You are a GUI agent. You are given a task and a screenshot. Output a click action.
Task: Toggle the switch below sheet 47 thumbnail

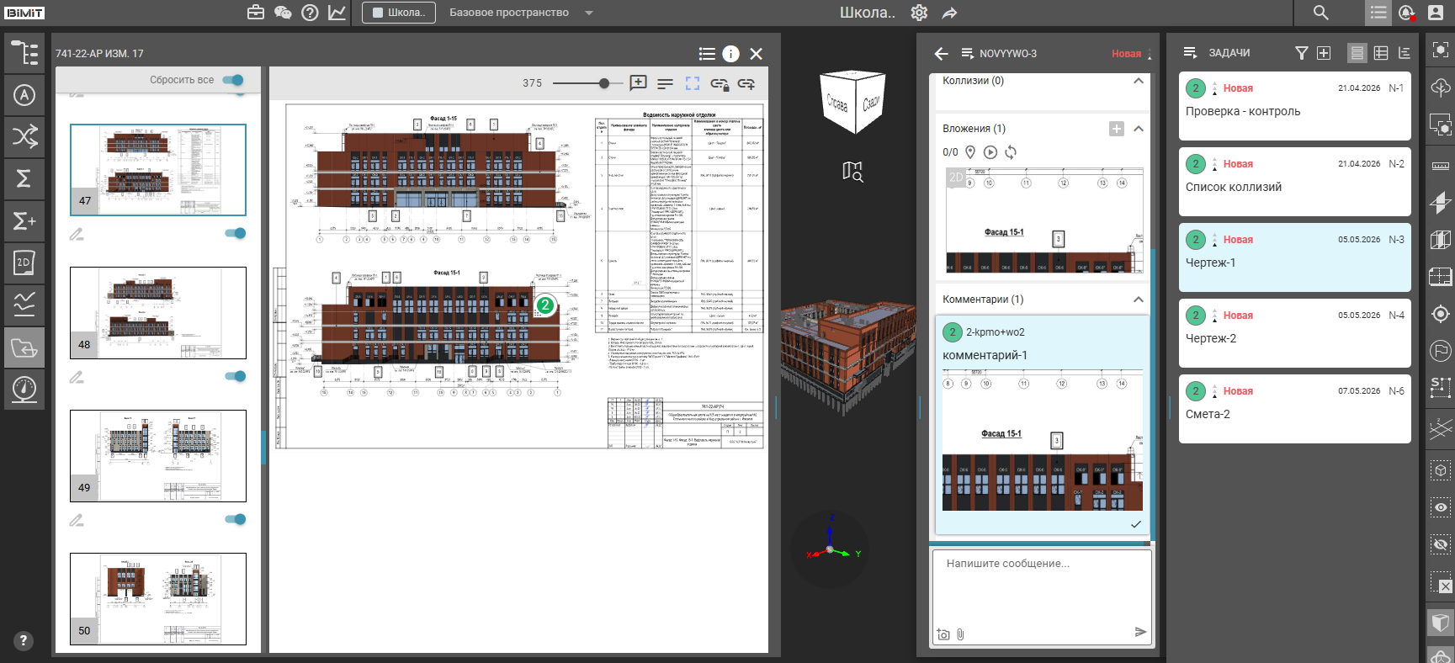pyautogui.click(x=236, y=233)
